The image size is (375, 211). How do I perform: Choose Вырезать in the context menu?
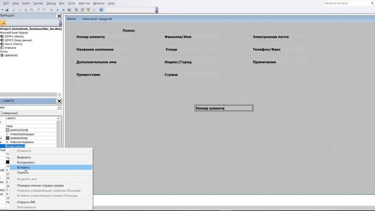[x=51, y=158]
